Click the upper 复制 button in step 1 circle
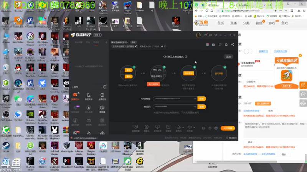The height and width of the screenshot is (172, 307). (x=129, y=70)
